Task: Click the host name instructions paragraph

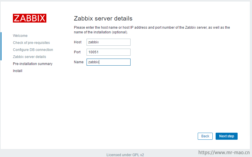Action: click(152, 30)
